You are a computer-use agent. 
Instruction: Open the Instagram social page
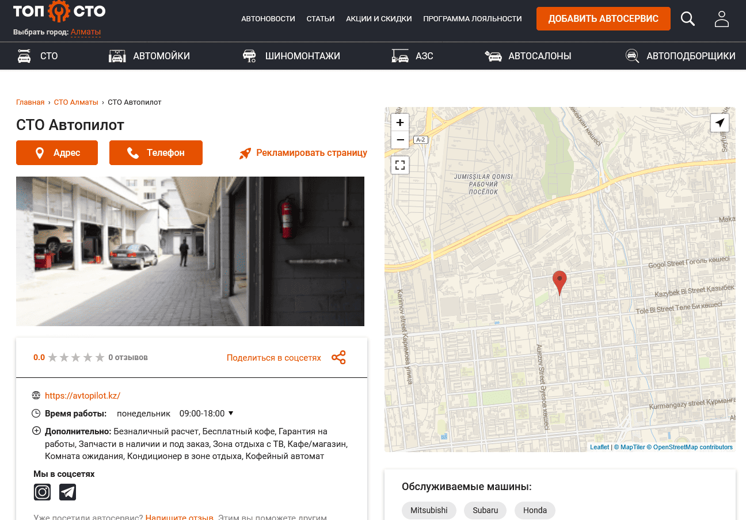[x=42, y=492]
